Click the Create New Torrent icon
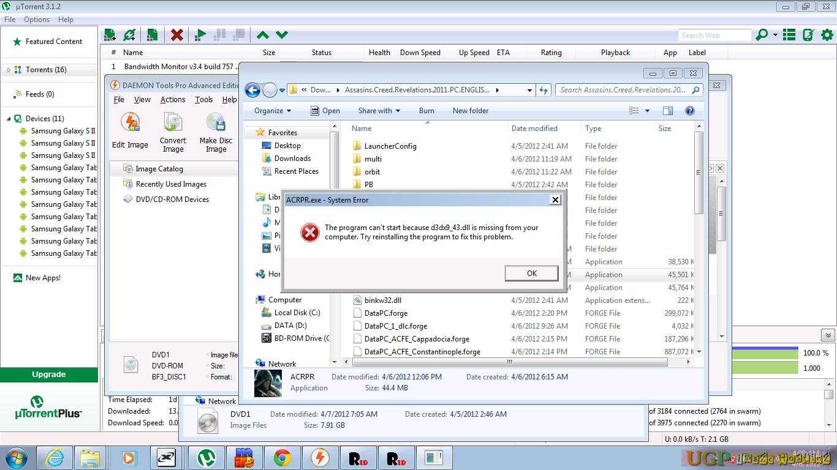This screenshot has width=837, height=470. click(x=152, y=35)
